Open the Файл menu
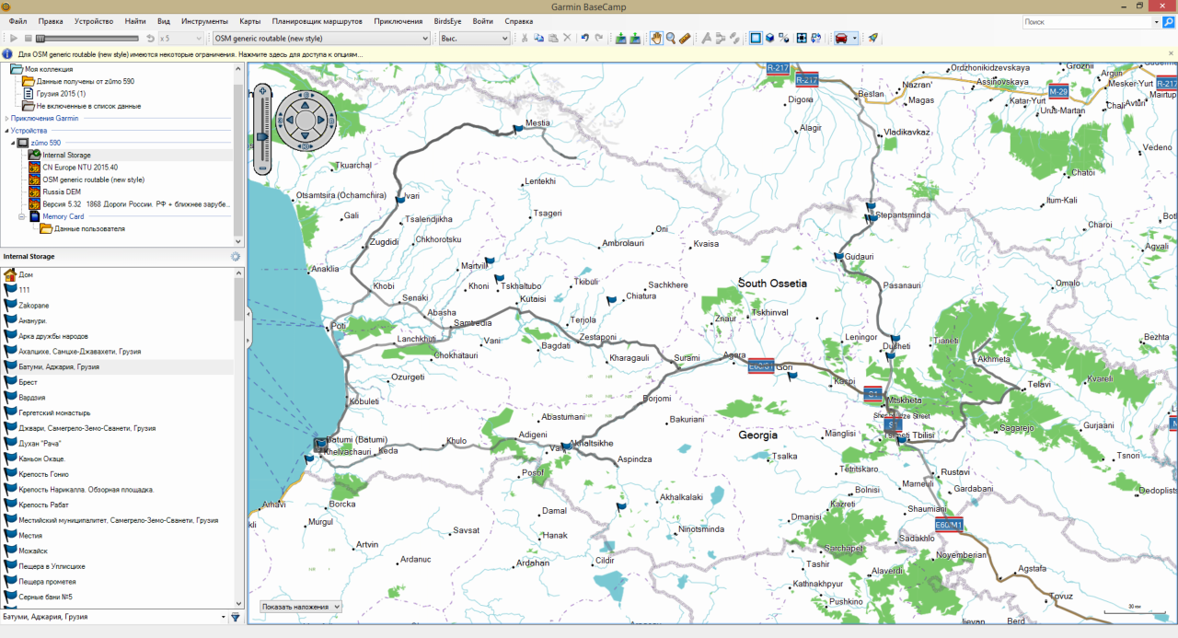1178x638 pixels. pyautogui.click(x=17, y=20)
